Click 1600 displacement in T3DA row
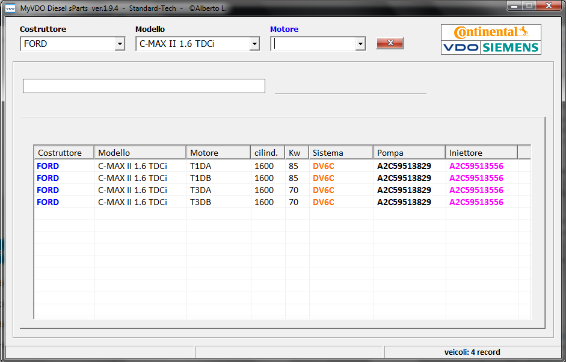Viewport: 566px width, 362px height. click(x=264, y=190)
